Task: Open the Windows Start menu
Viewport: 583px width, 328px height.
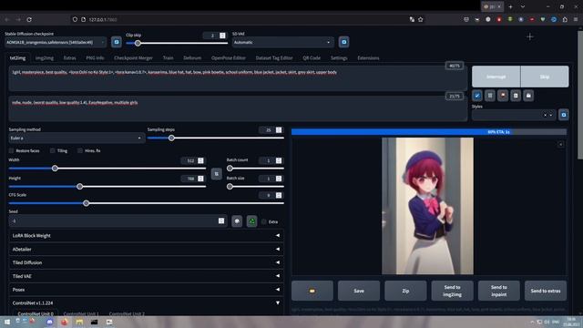Action: coord(6,322)
